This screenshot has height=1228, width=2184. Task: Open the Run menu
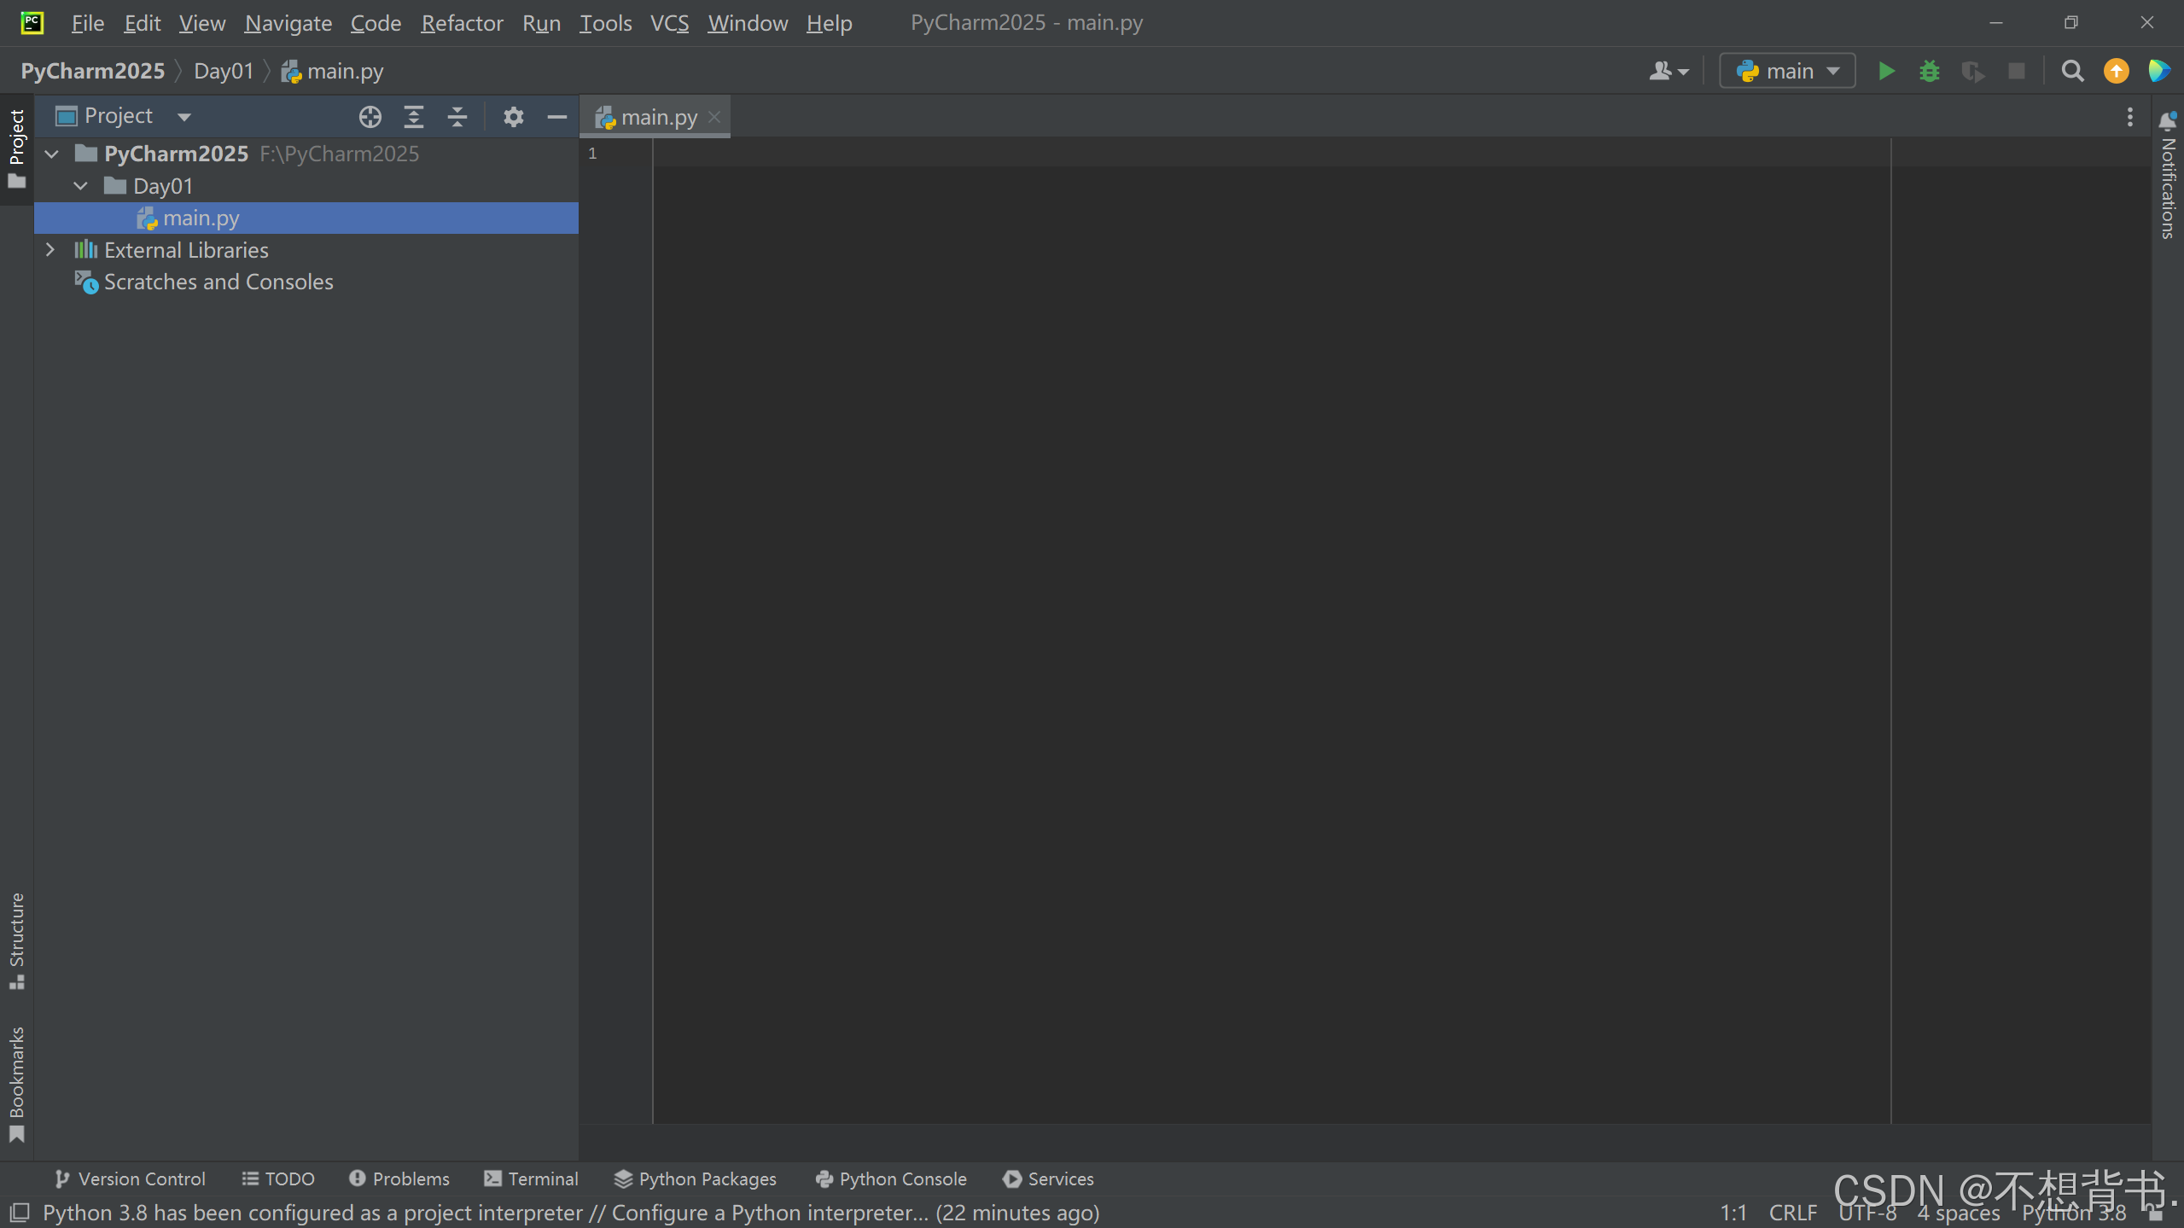pyautogui.click(x=541, y=23)
